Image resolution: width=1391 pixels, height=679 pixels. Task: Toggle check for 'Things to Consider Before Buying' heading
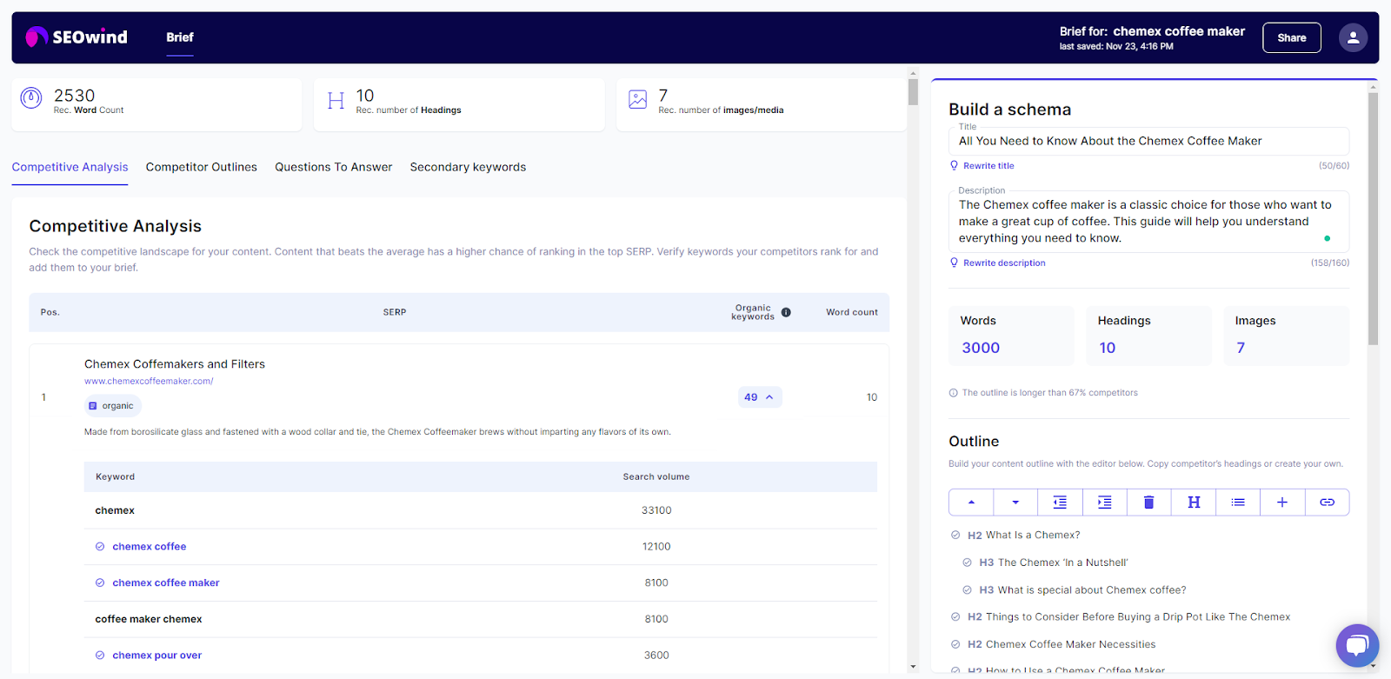[955, 617]
